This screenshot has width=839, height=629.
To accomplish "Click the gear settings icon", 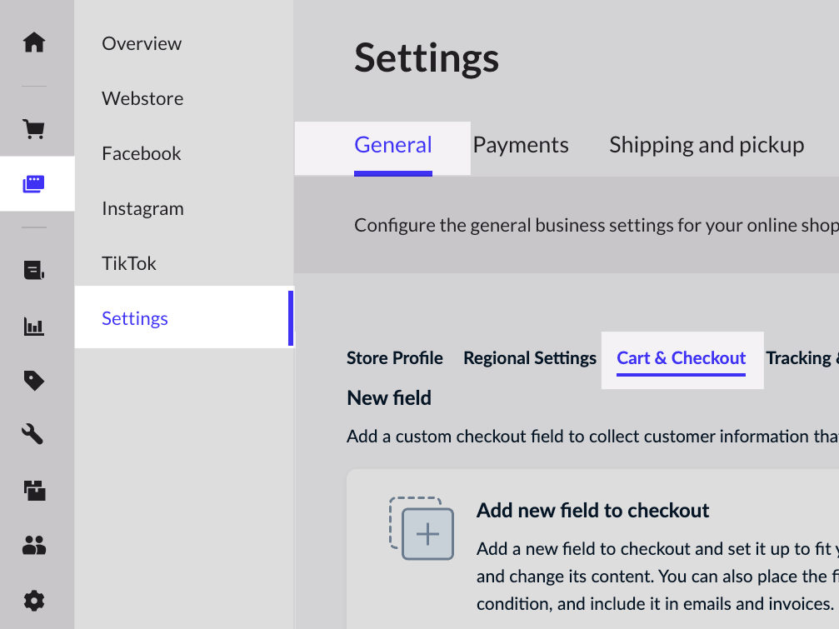I will (34, 601).
